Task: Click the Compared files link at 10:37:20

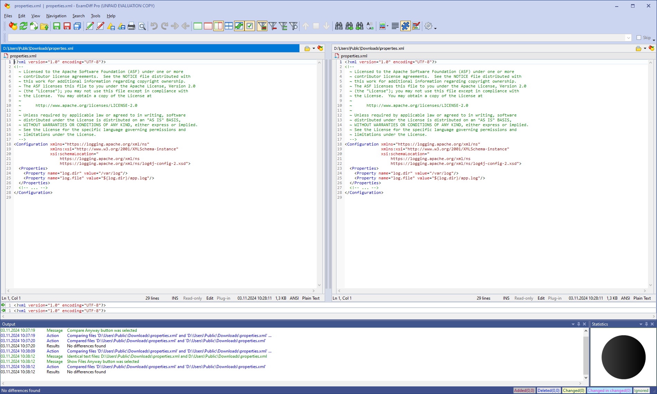Action: [166, 341]
